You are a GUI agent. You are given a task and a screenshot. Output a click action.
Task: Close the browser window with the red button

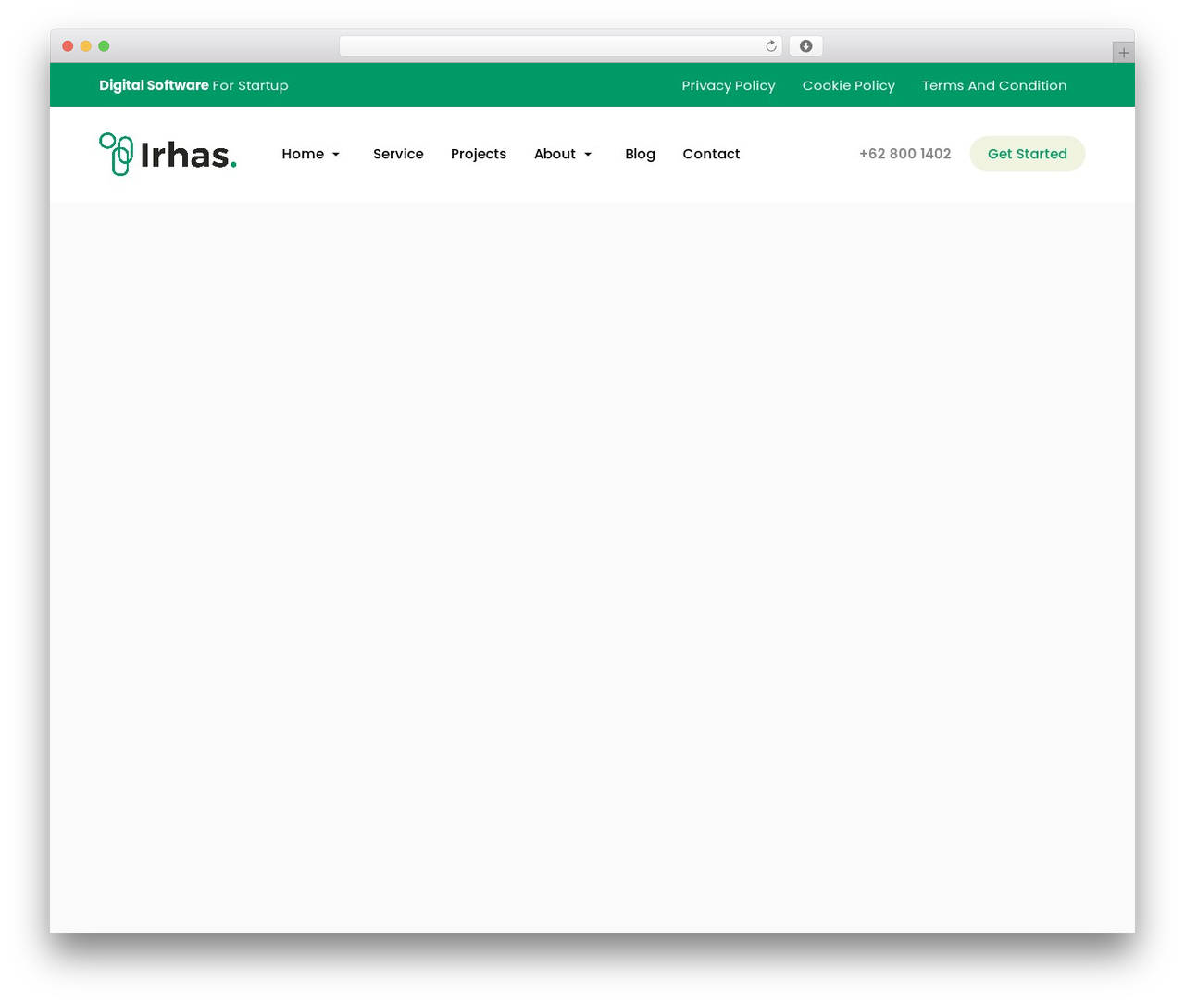(x=68, y=46)
